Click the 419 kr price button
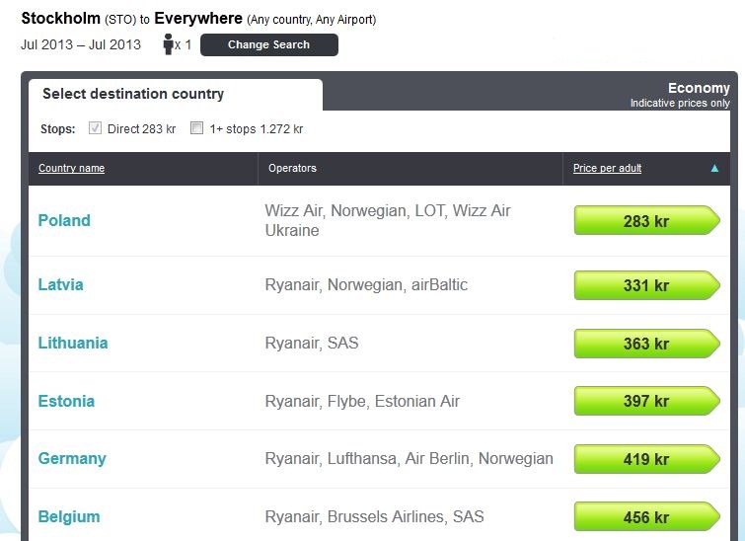The height and width of the screenshot is (541, 745). tap(646, 459)
